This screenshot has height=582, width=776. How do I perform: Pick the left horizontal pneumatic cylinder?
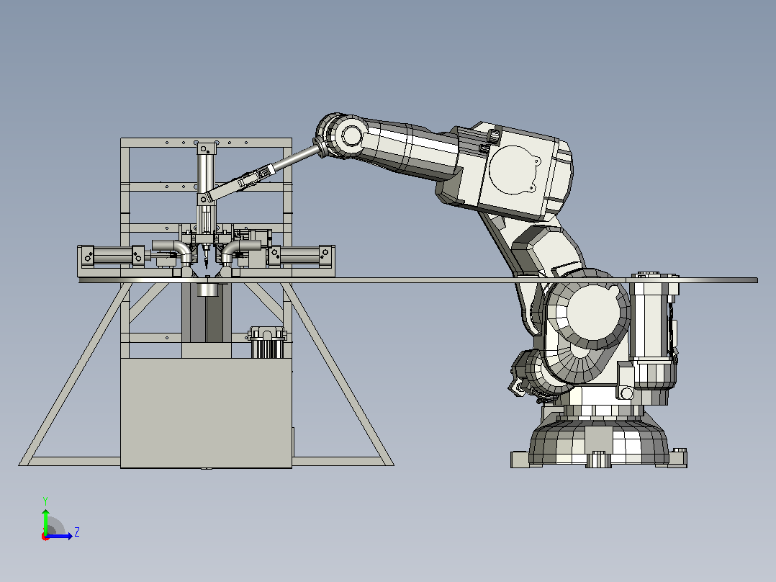(x=112, y=256)
